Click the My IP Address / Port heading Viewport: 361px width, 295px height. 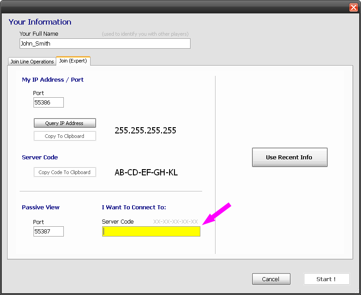(x=53, y=79)
